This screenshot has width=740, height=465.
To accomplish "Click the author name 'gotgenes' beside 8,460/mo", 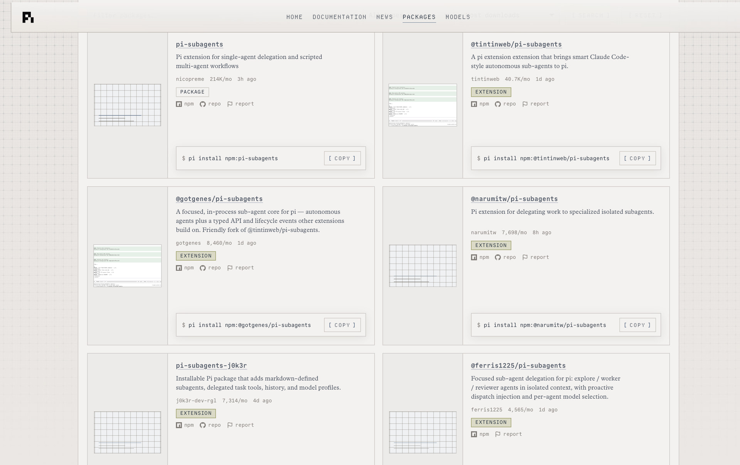I will pyautogui.click(x=188, y=243).
